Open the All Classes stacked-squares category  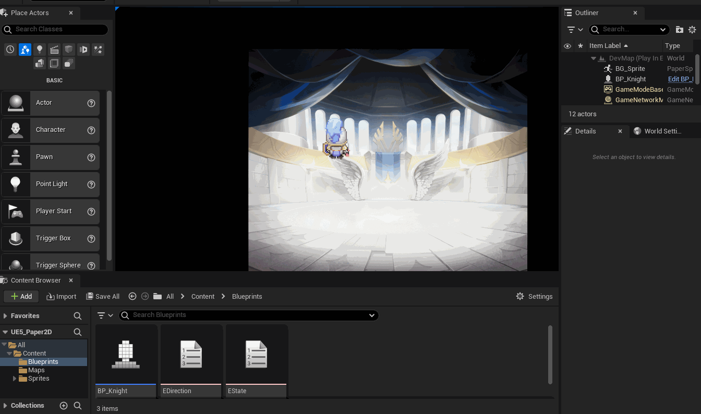69,64
